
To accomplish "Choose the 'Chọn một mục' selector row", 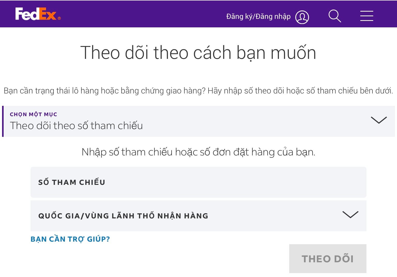I will pos(181,121).
